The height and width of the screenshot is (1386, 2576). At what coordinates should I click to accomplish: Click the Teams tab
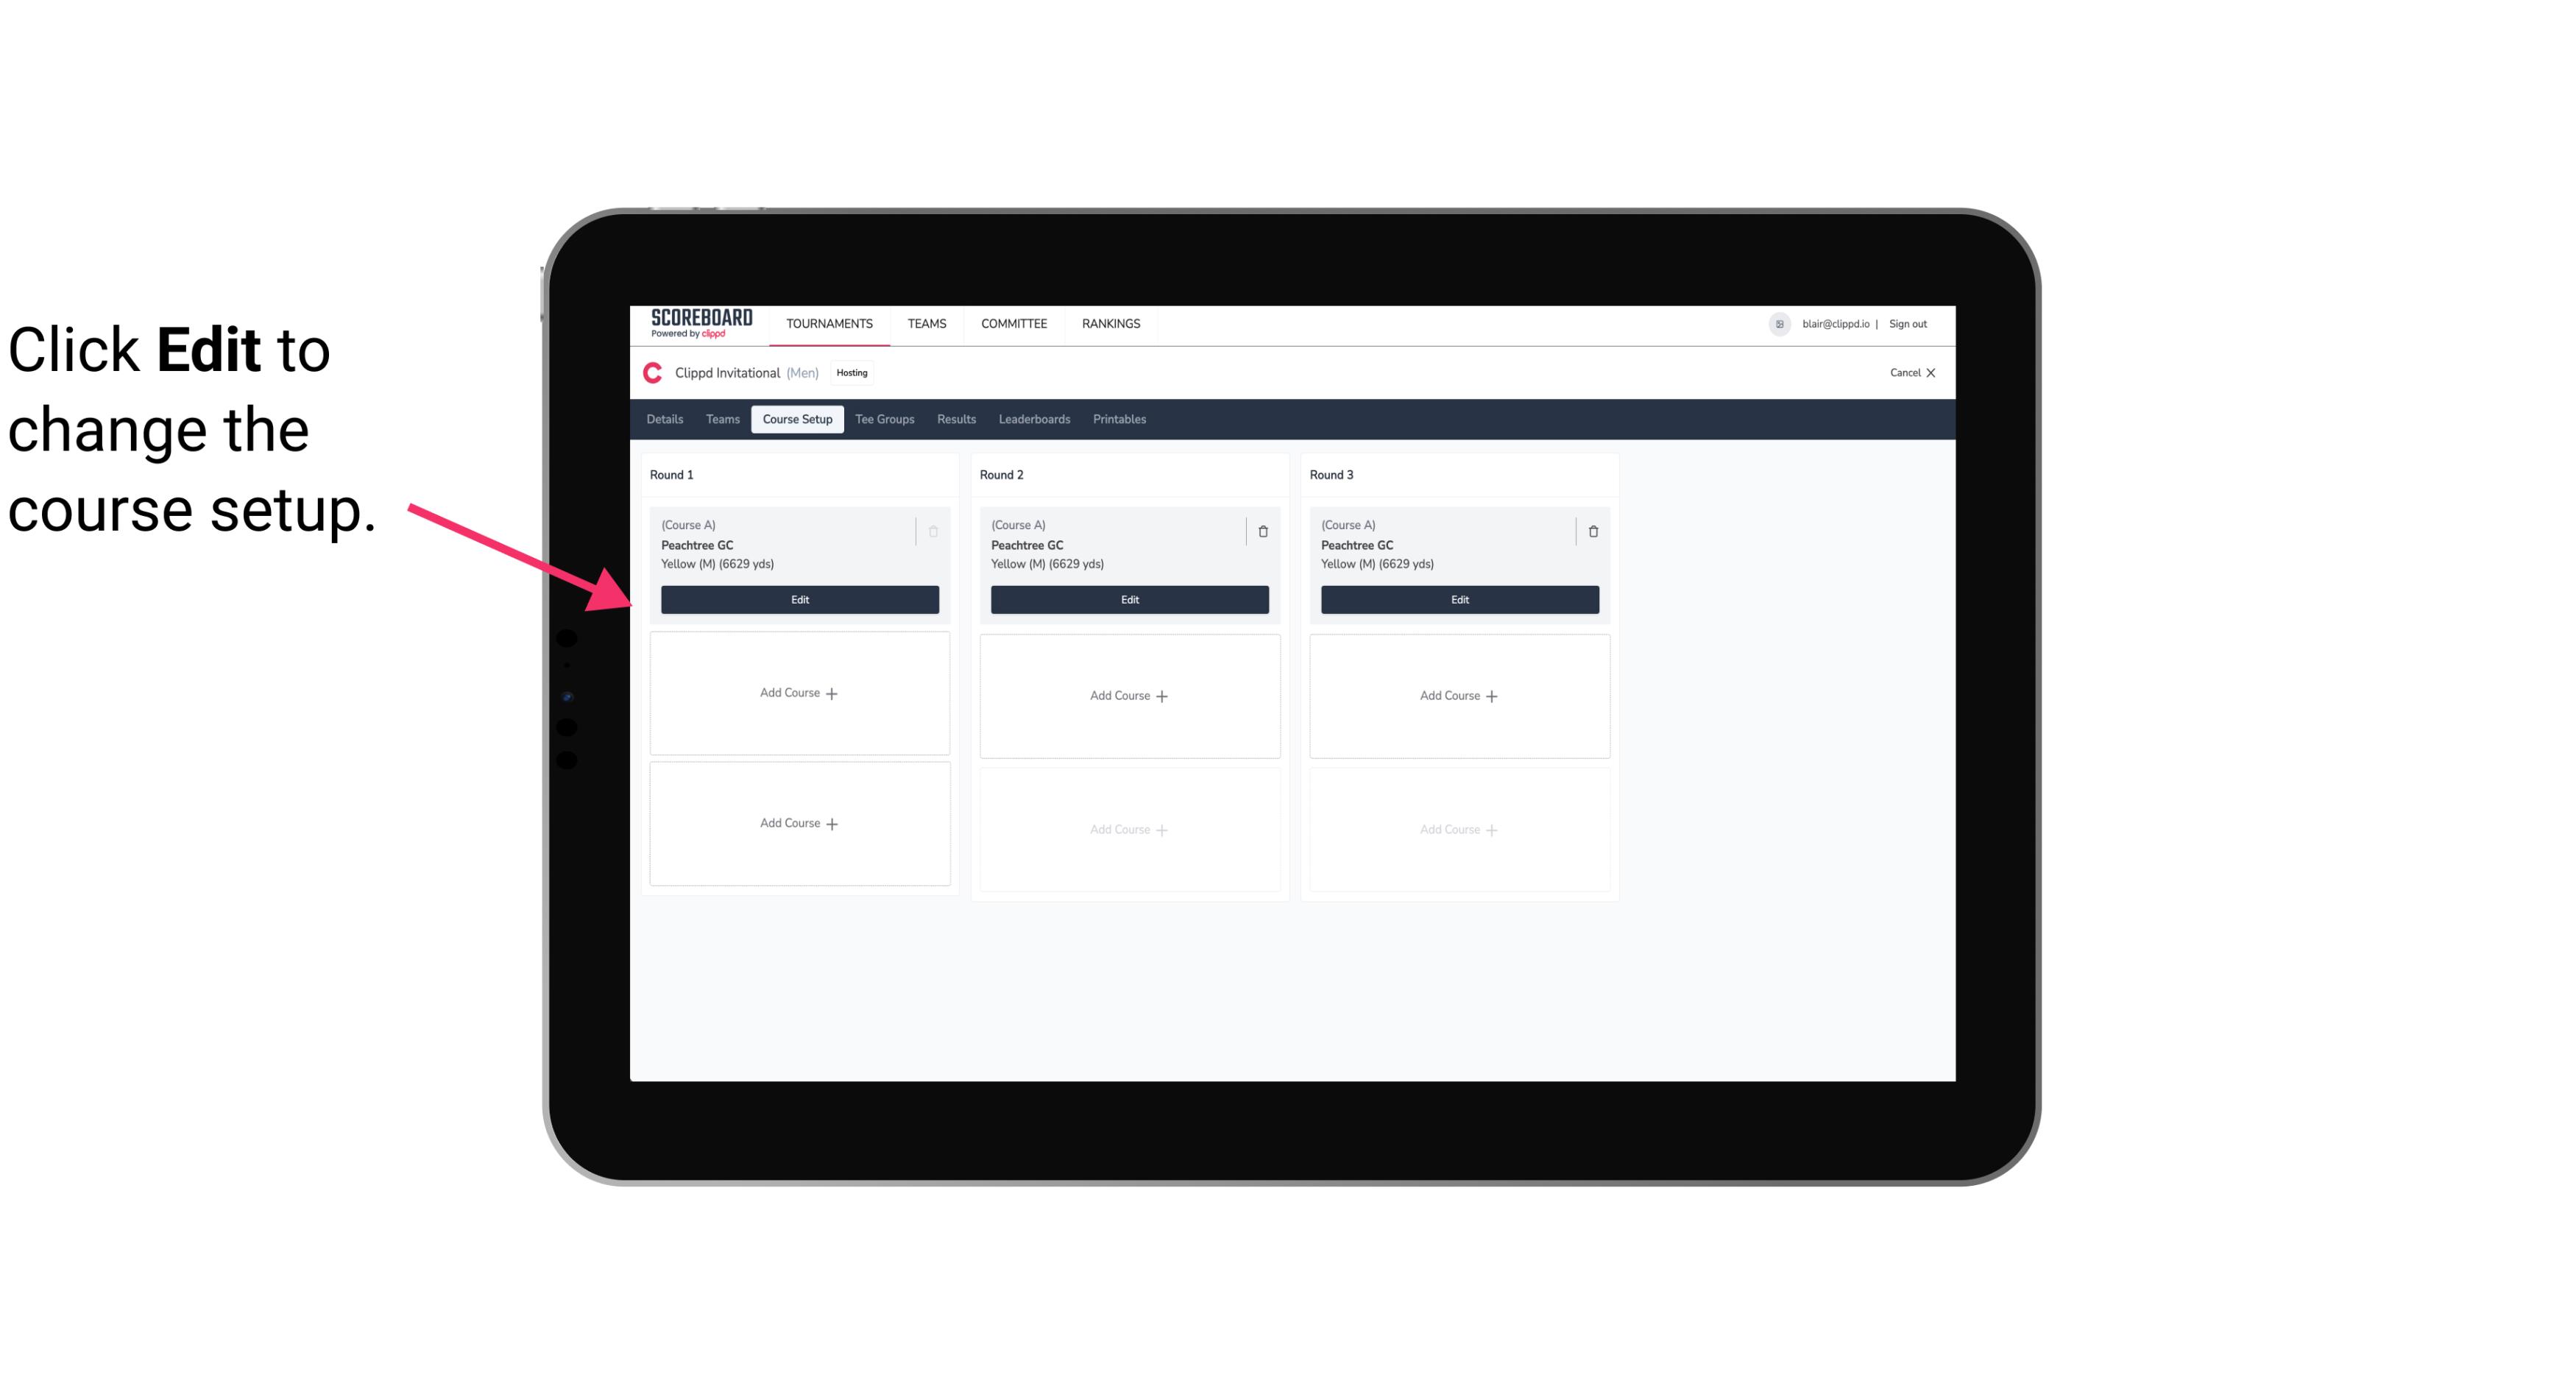coord(721,418)
